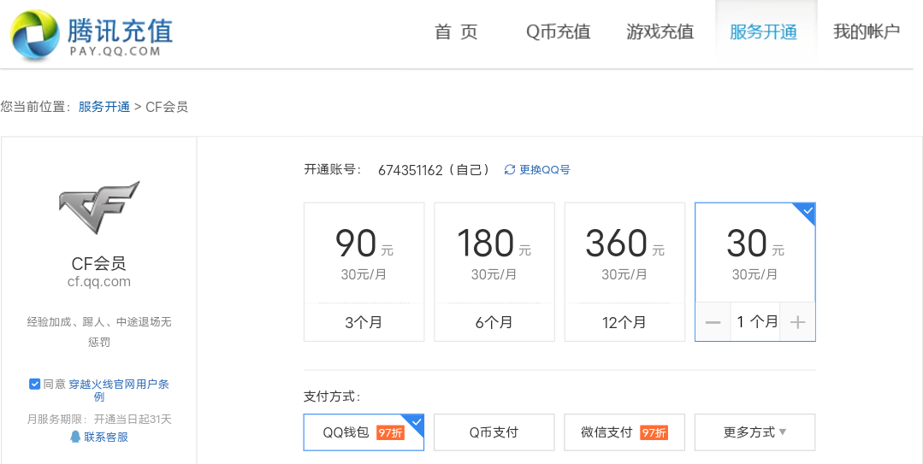Click the 97折 badge on QQ钱包
This screenshot has height=464, width=923.
coord(390,433)
